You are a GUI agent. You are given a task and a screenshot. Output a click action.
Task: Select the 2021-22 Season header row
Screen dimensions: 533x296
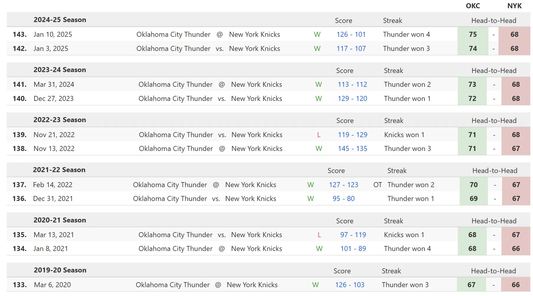(x=59, y=170)
